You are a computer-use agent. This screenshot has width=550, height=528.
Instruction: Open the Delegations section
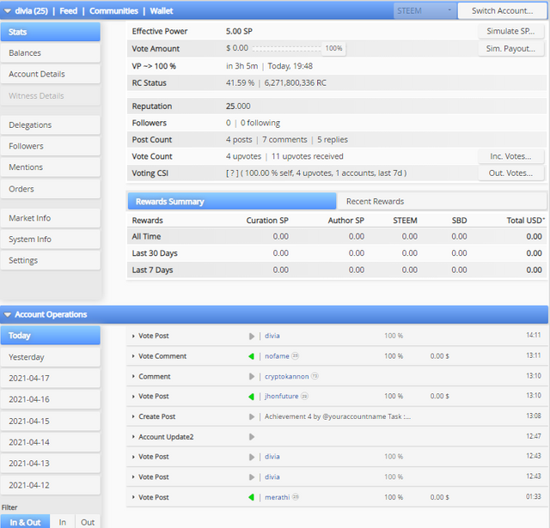[51, 125]
